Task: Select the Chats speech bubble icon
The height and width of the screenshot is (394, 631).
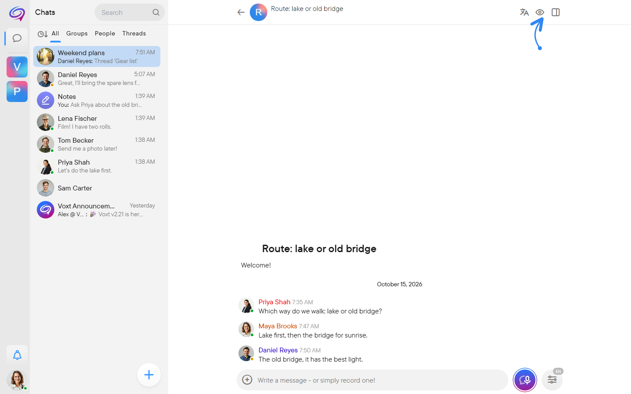Action: (x=17, y=38)
